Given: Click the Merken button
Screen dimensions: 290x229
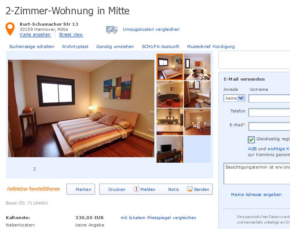Looking at the screenshot, I should [x=81, y=189].
